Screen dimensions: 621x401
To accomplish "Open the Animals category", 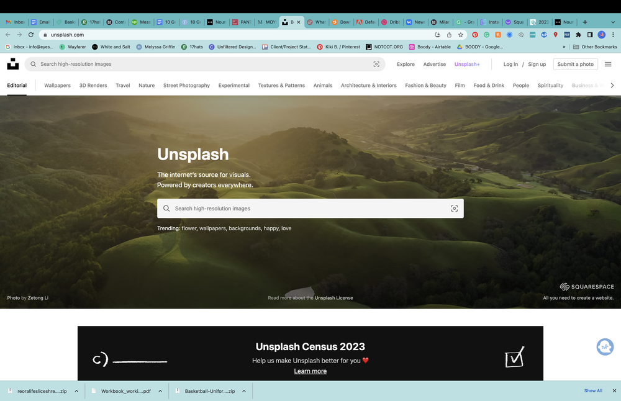I will (323, 85).
